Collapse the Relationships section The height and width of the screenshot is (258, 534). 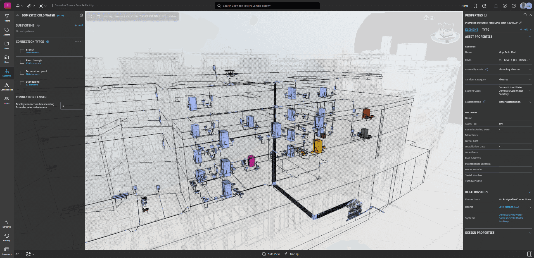(530, 192)
